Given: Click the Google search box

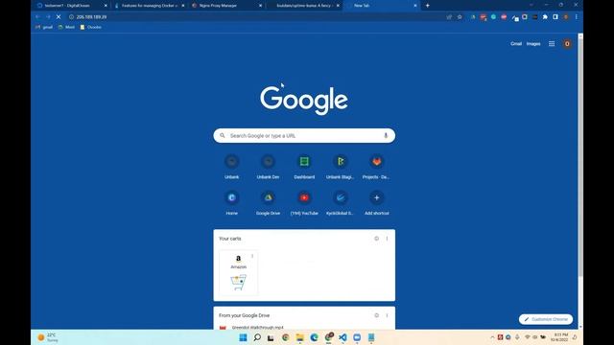Looking at the screenshot, I should coord(304,136).
